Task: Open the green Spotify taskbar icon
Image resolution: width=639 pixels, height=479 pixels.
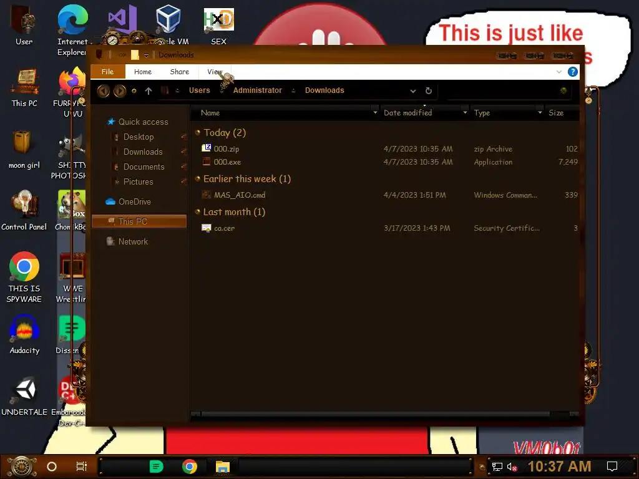Action: [156, 467]
